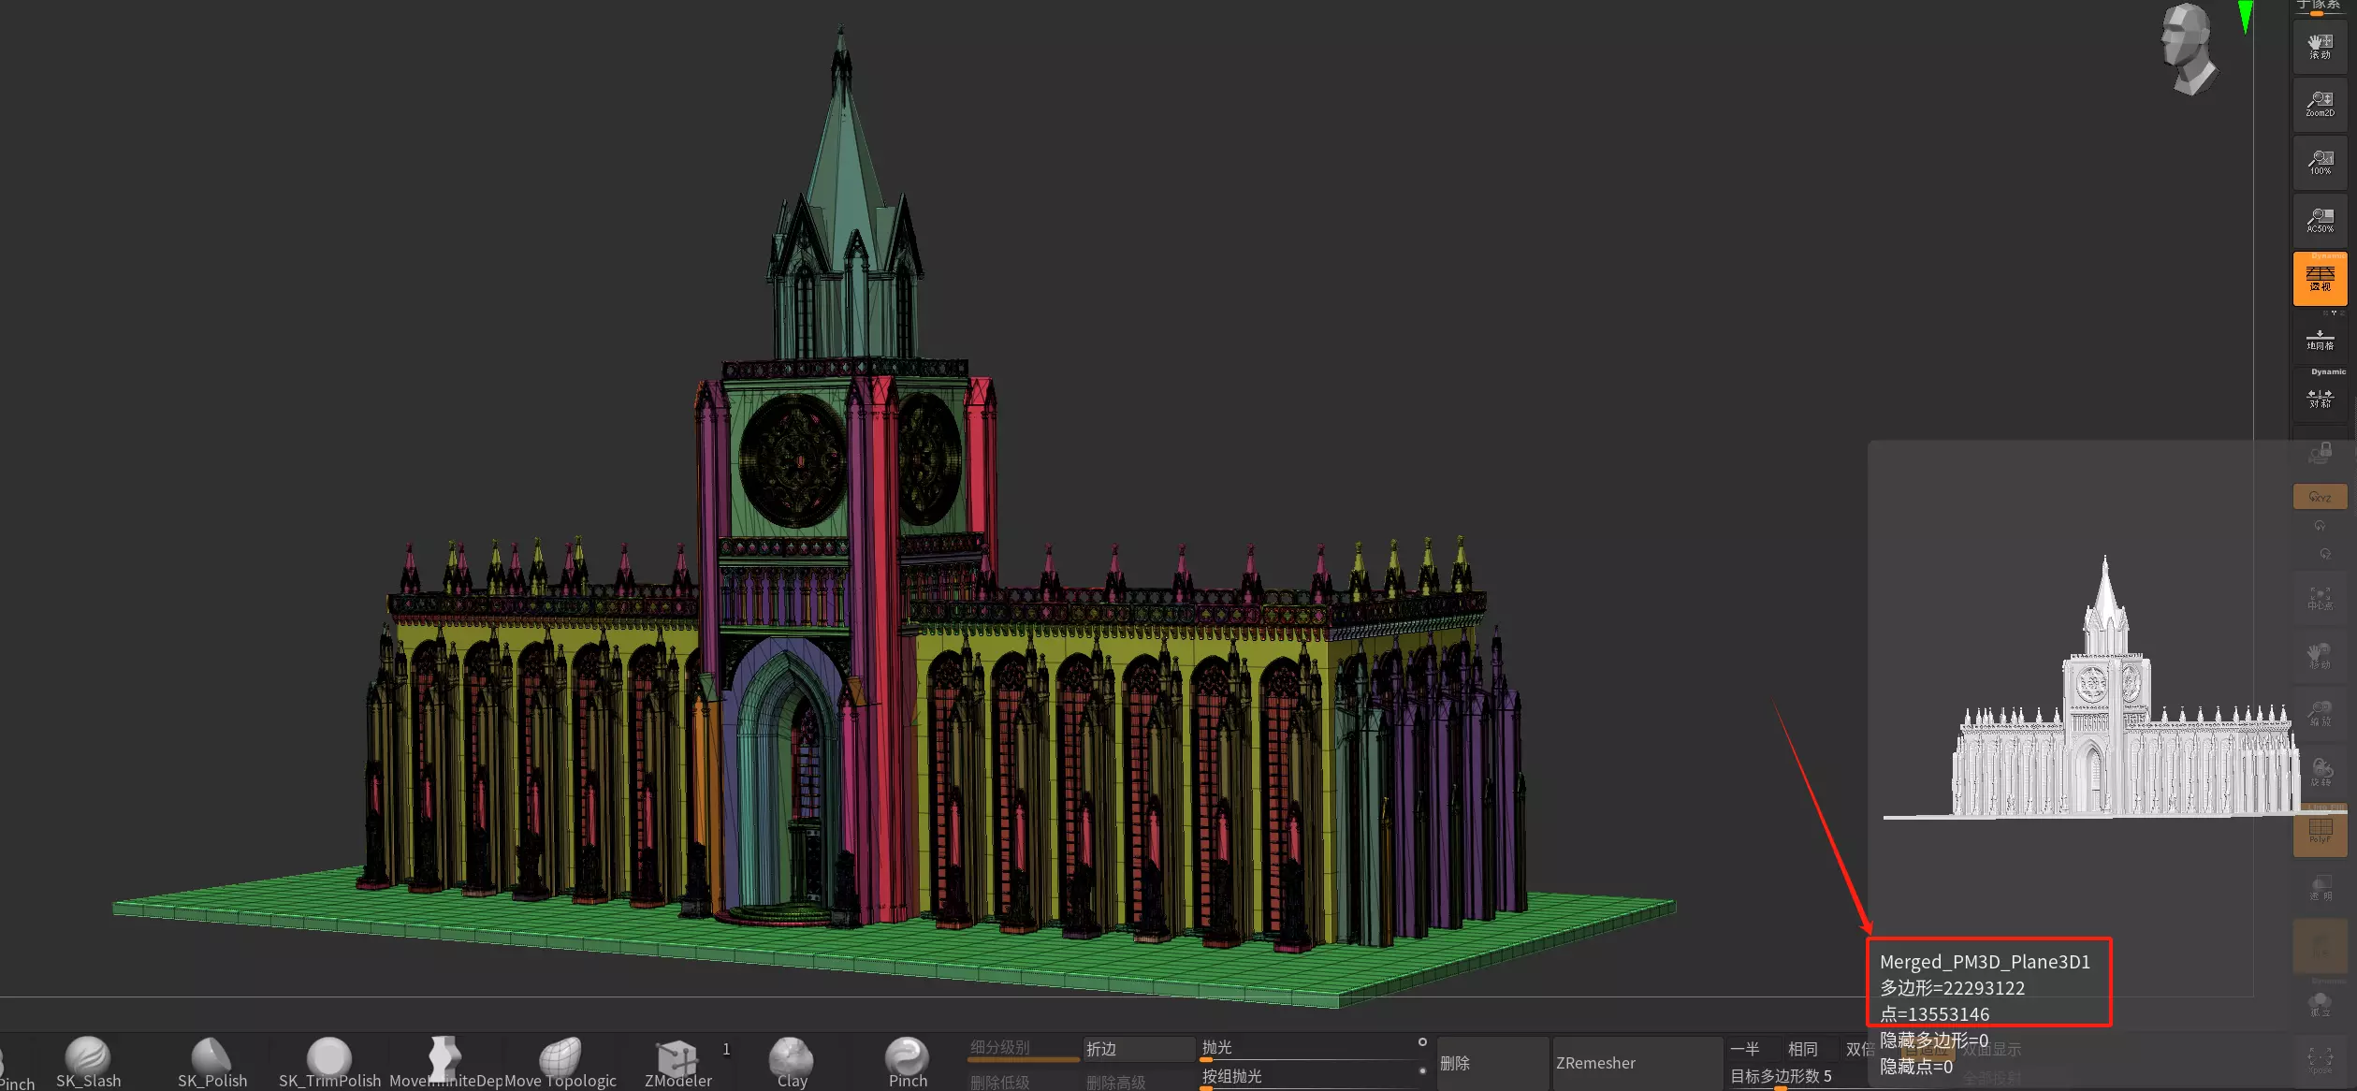This screenshot has width=2357, height=1091.
Task: Toggle XYZ rotation mode
Action: point(2320,497)
